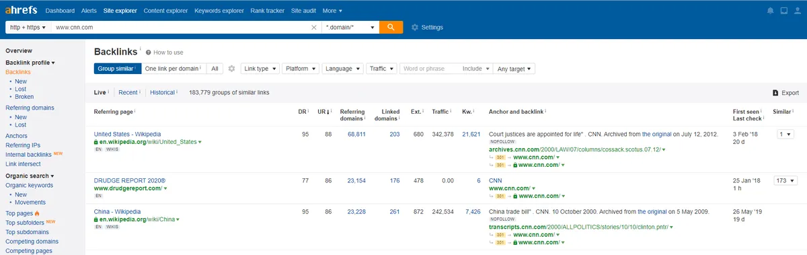Open the Similar 173 dropdown for Drudge Report
807x255 pixels.
coord(785,180)
